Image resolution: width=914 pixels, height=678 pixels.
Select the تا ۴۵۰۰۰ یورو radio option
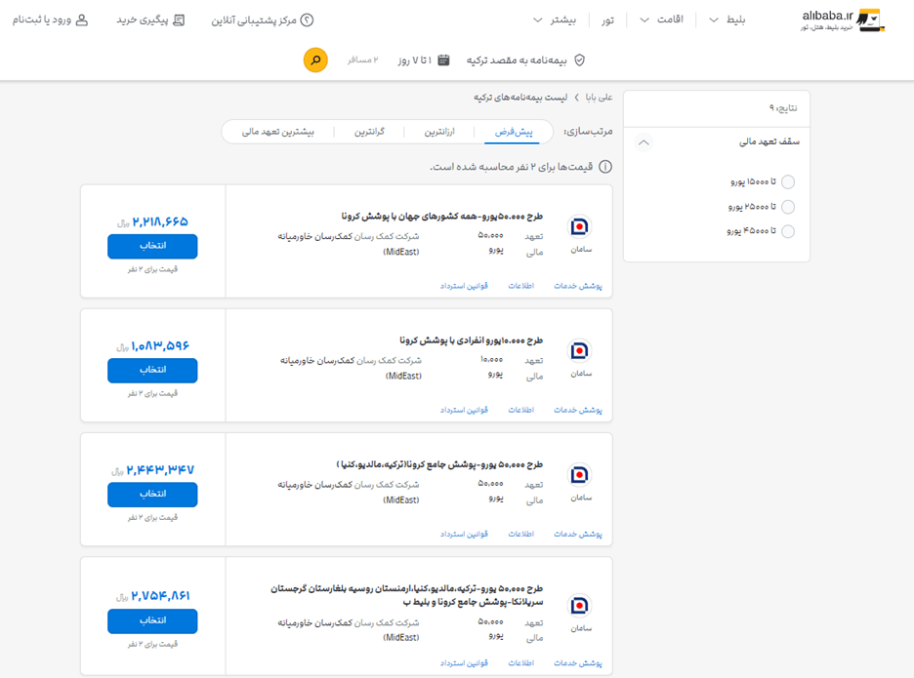pos(787,231)
